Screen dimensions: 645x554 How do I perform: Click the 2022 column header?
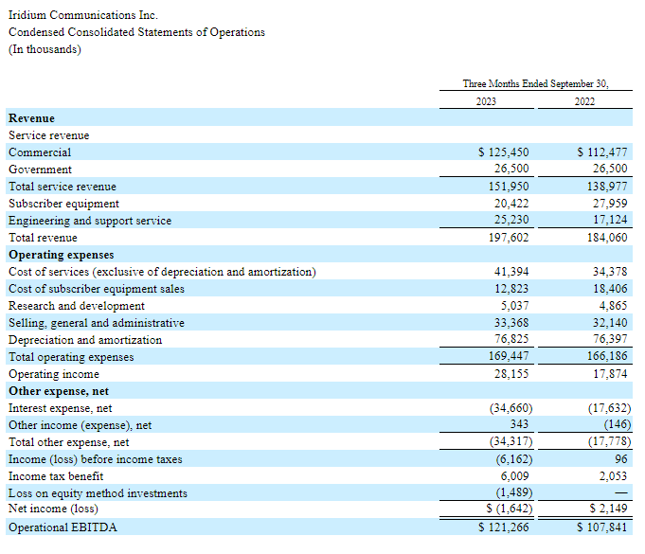click(x=584, y=101)
